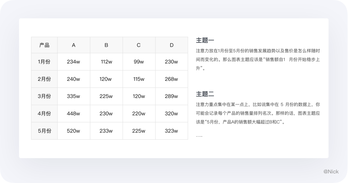The image size is (348, 183).
Task: Select the cell showing 268w
Action: tap(171, 79)
